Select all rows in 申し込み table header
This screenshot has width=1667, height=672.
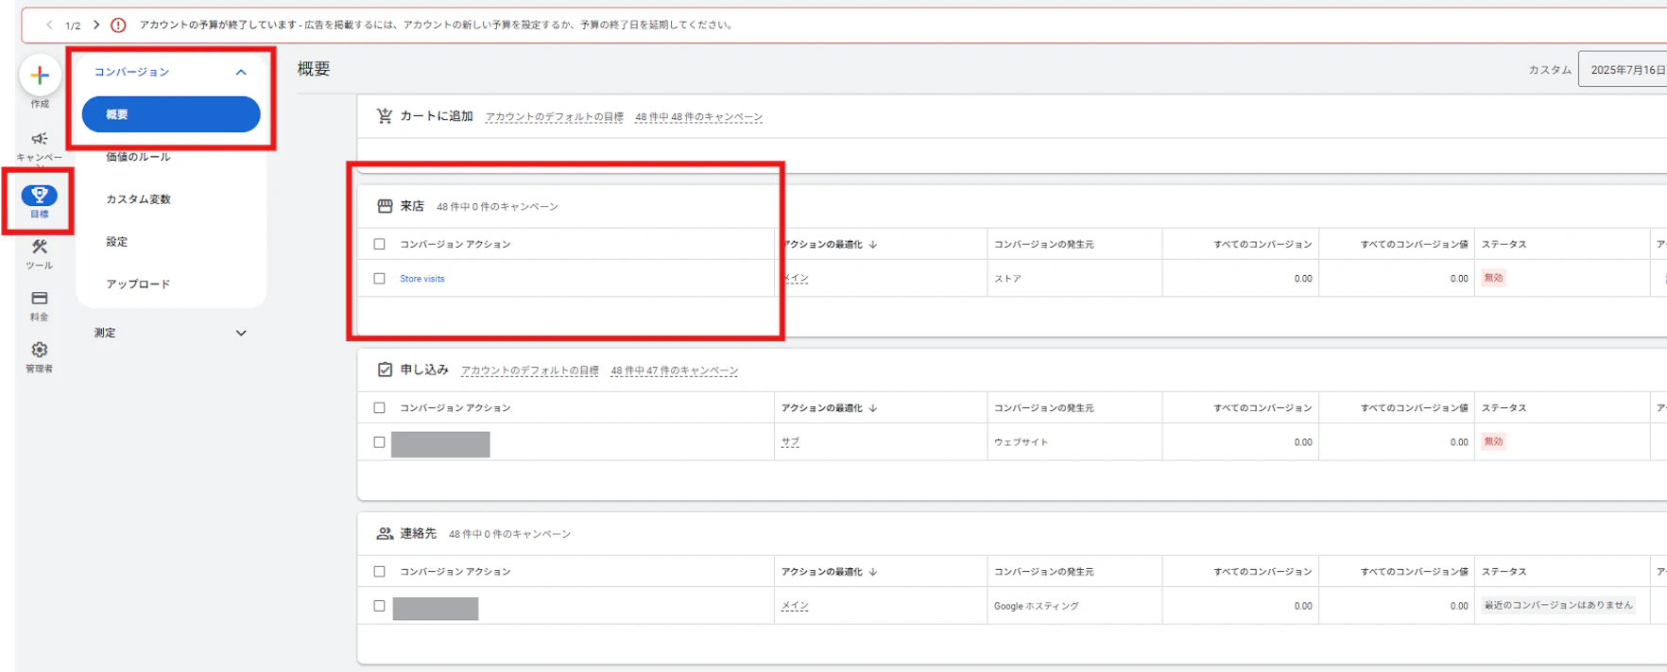tap(380, 408)
